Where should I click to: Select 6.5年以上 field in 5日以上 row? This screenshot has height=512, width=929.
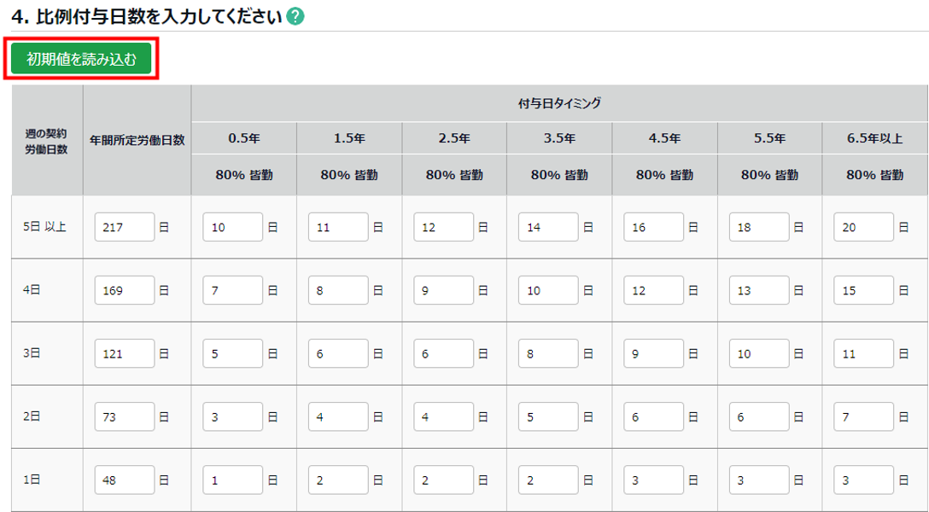864,227
